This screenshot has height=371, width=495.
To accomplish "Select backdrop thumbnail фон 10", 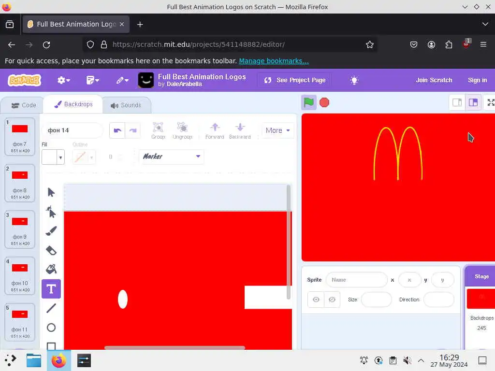I will coord(20,276).
